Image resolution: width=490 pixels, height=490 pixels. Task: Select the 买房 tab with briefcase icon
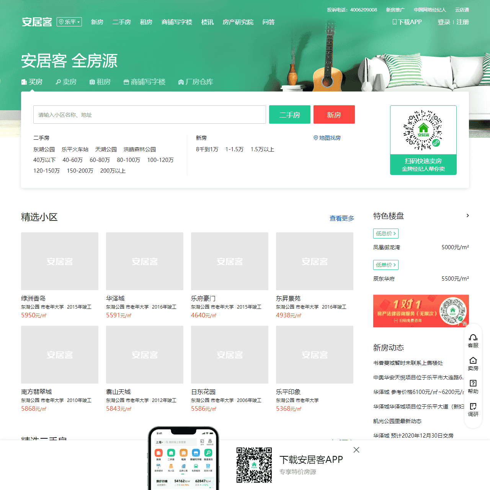pyautogui.click(x=33, y=82)
